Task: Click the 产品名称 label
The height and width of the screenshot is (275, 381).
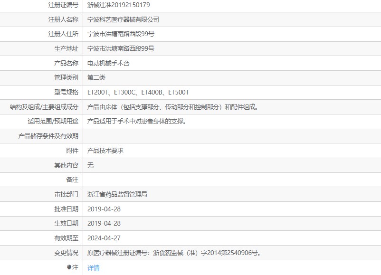Action: [66, 63]
